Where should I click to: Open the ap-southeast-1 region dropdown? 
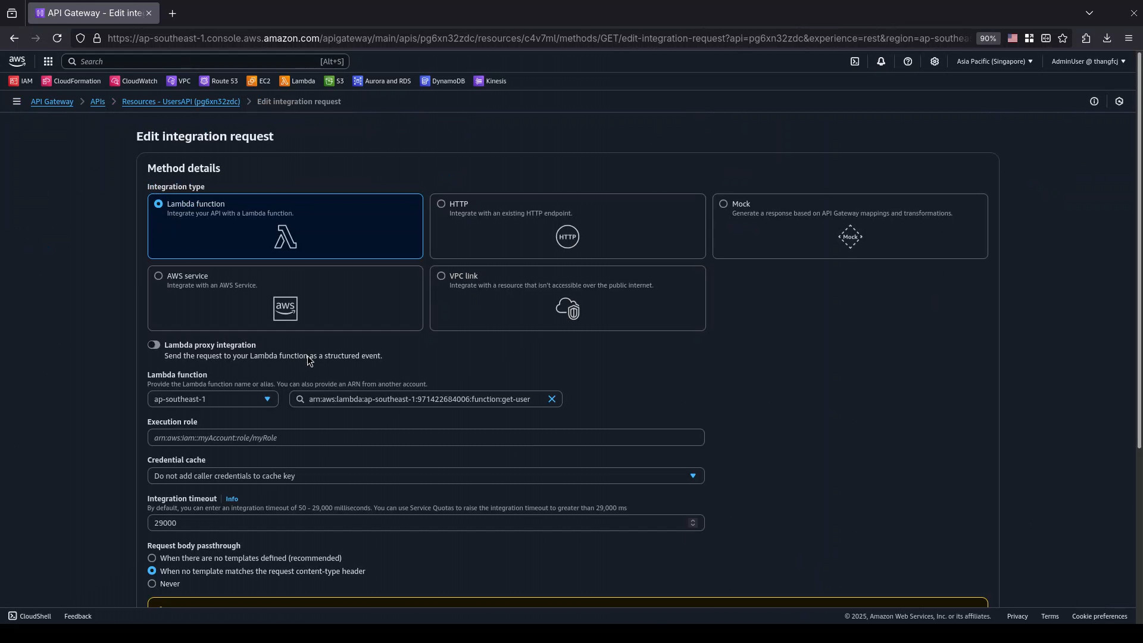pos(213,399)
